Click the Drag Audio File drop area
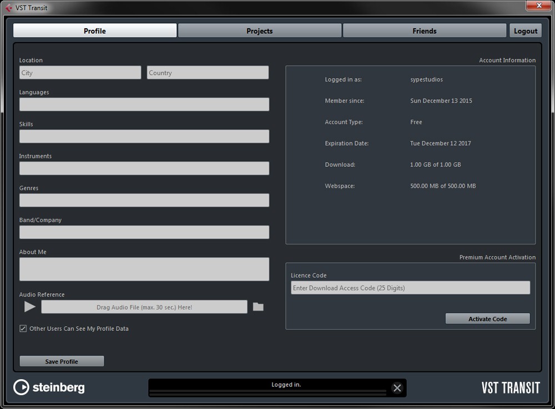 pos(144,307)
